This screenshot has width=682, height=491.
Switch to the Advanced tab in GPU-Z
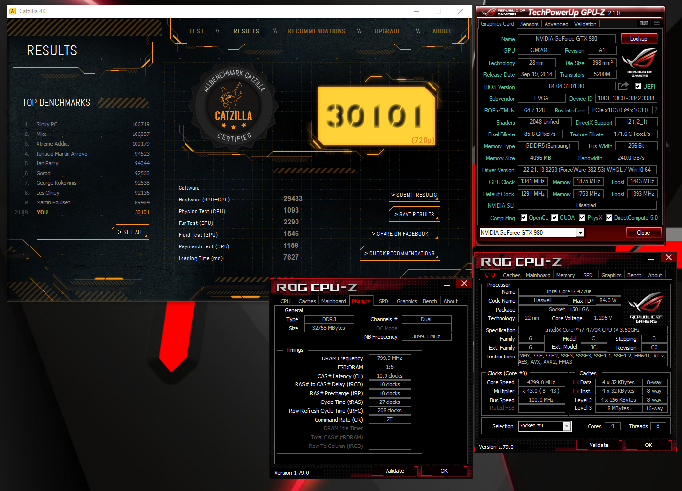[556, 24]
